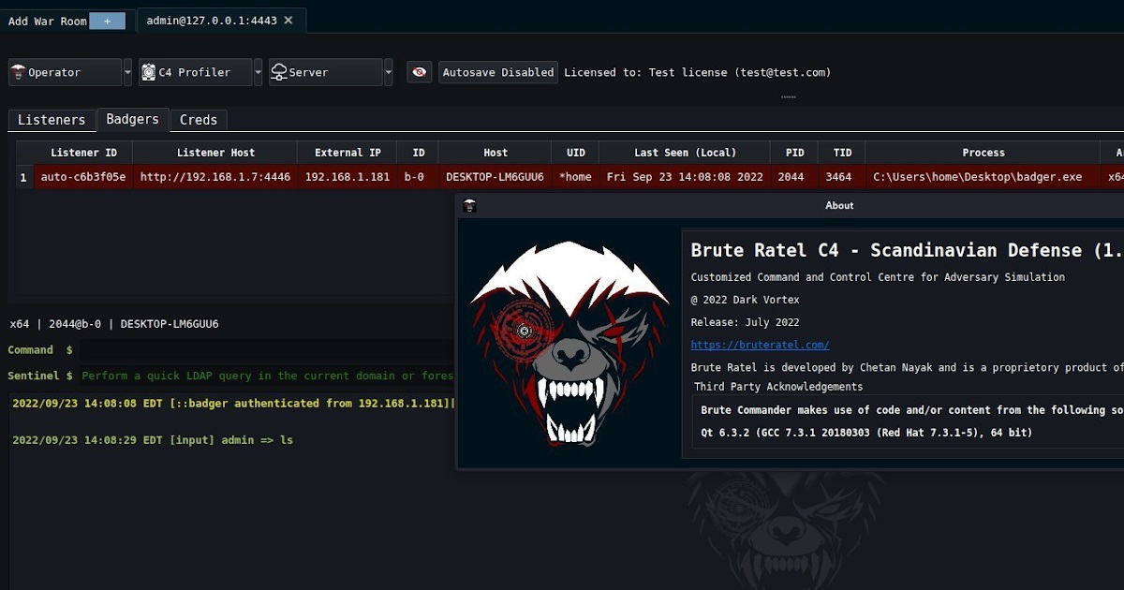Open the Operator menu
The image size is (1124, 590).
click(66, 72)
